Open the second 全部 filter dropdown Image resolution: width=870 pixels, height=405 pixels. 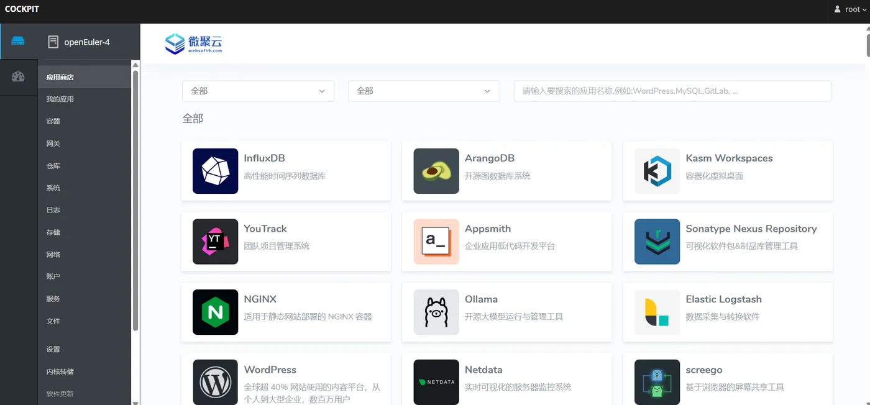[424, 91]
